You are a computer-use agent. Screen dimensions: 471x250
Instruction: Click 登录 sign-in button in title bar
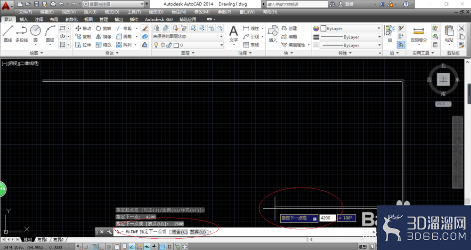(x=346, y=4)
